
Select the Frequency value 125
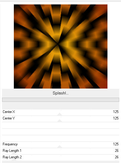(x=116, y=144)
